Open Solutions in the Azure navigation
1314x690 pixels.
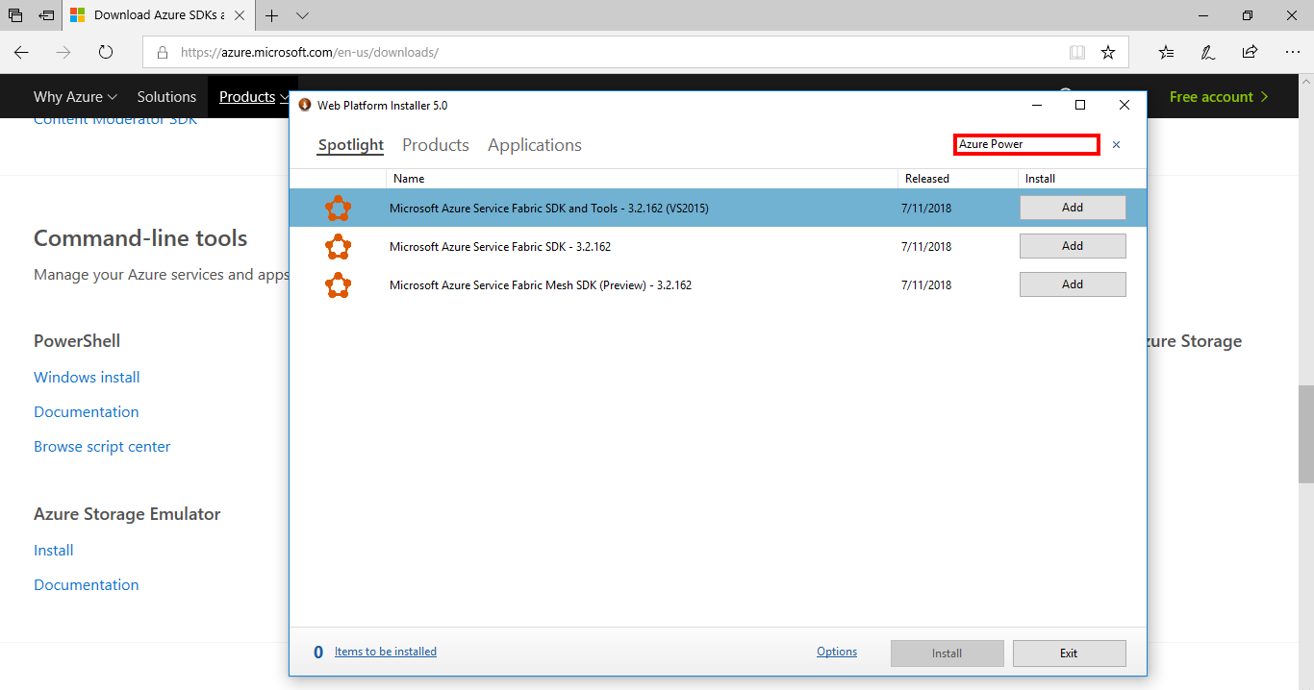(166, 97)
